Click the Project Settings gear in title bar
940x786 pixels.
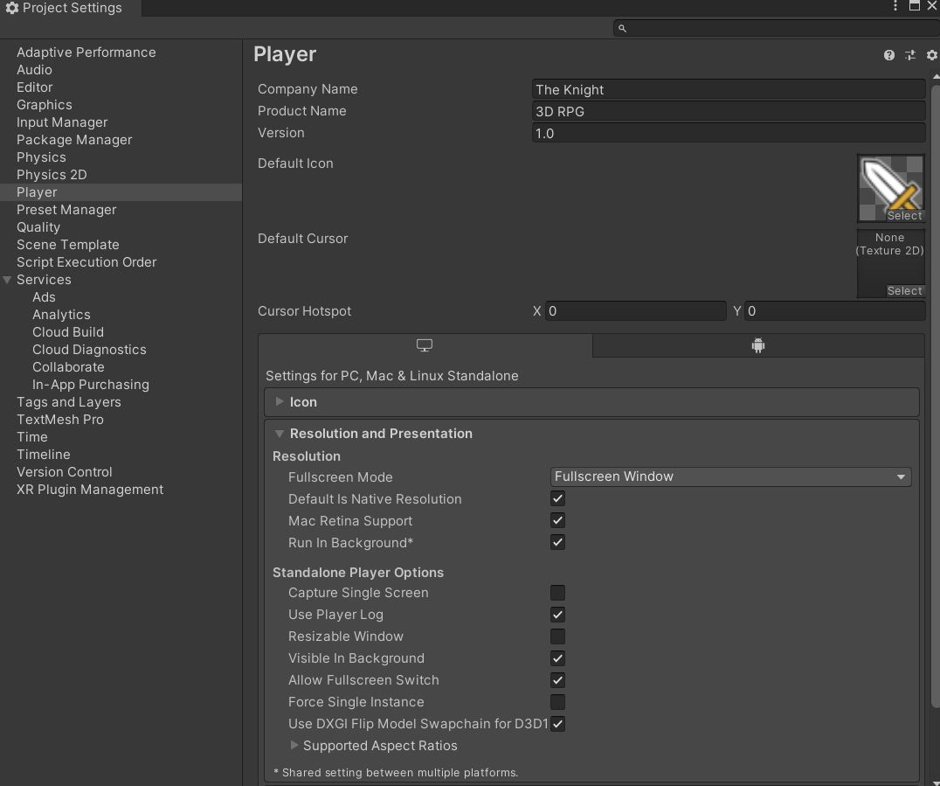click(x=11, y=7)
